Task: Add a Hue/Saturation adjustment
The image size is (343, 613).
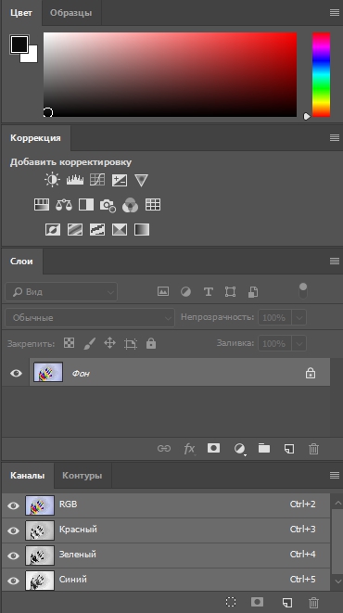Action: click(42, 204)
